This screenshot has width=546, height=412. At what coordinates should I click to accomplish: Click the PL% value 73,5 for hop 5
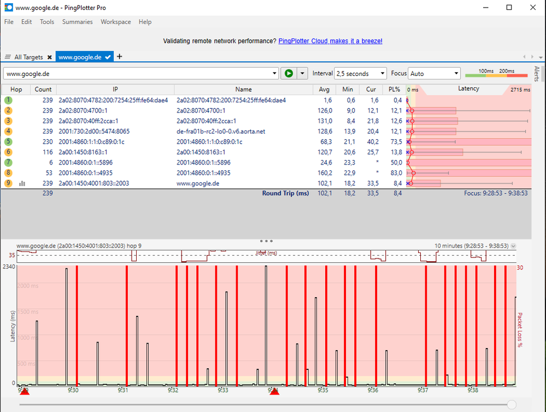pos(396,142)
